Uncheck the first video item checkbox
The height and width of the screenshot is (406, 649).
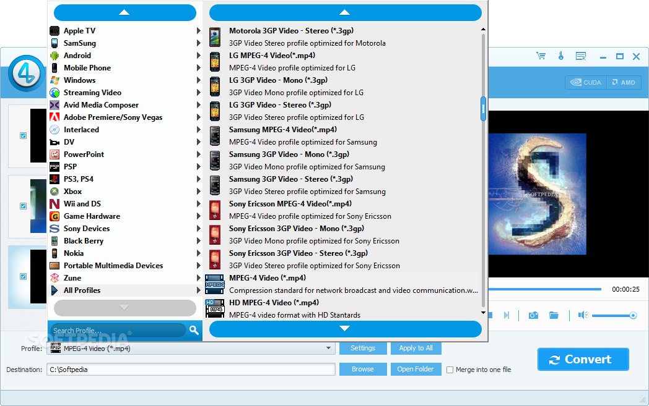click(x=23, y=135)
